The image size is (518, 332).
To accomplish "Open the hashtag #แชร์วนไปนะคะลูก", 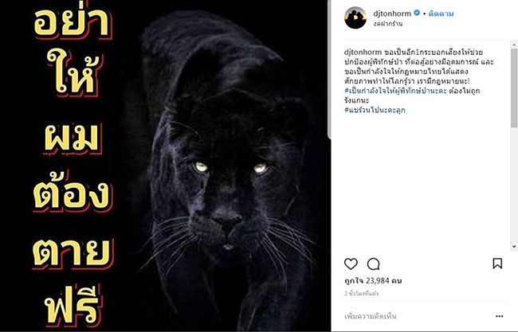I will pyautogui.click(x=375, y=110).
